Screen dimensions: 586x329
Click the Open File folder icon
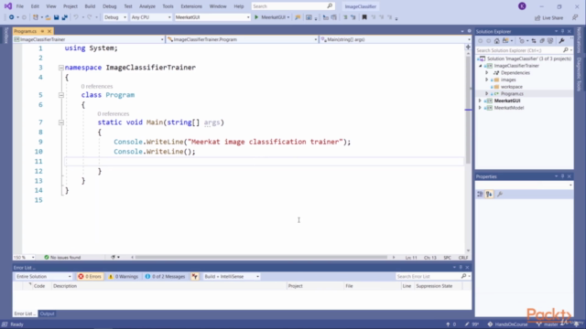point(48,17)
